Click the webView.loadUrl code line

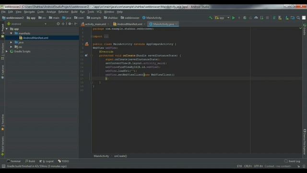pyautogui.click(x=121, y=71)
